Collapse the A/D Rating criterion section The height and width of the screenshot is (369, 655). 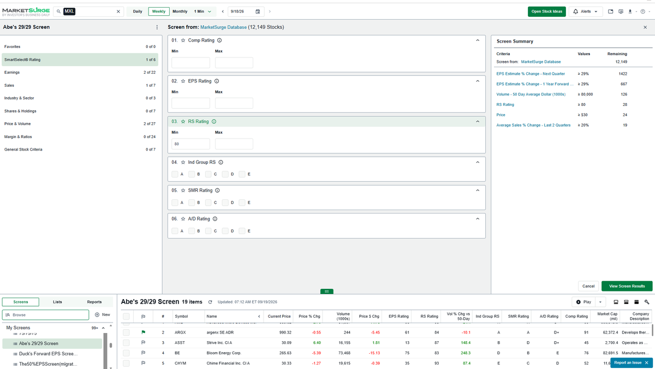pos(478,219)
